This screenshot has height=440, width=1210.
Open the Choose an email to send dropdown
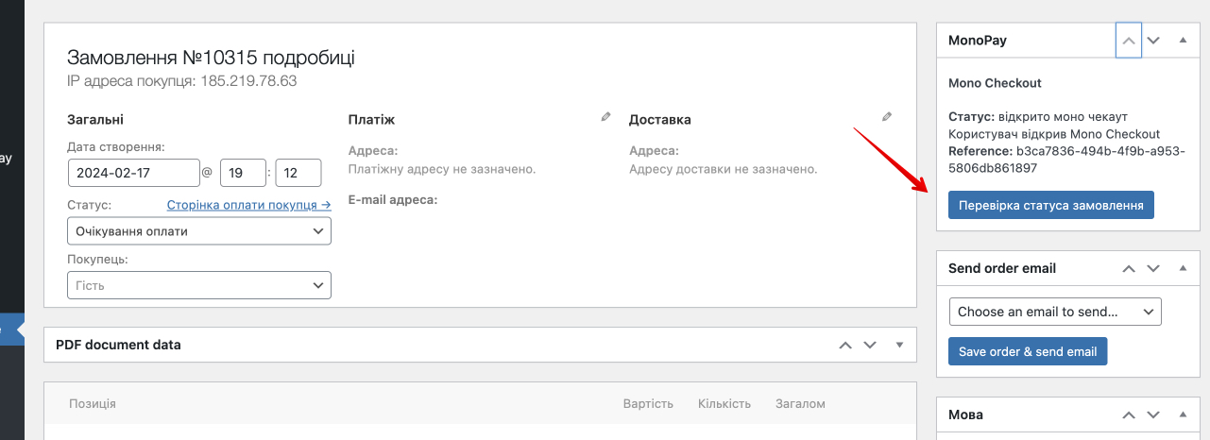(x=1054, y=312)
